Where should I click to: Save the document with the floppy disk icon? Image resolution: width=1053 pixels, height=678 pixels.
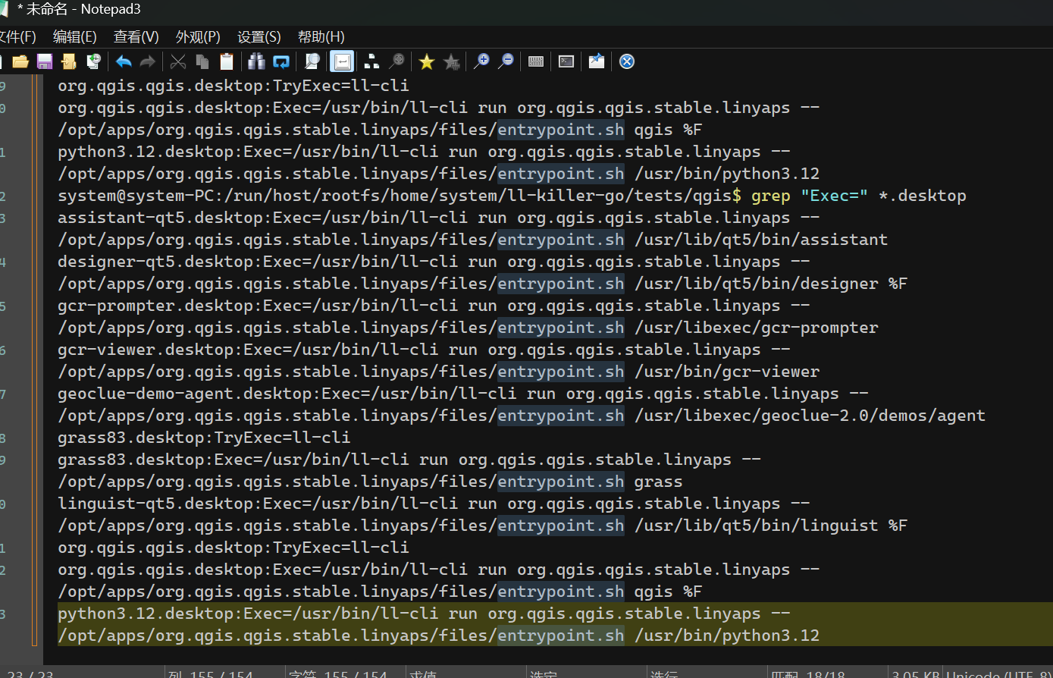45,61
